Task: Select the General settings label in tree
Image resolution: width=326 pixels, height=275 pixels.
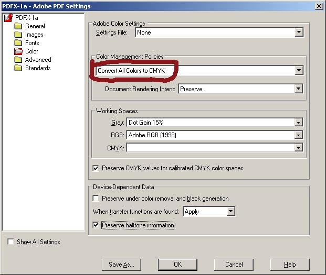Action: coord(35,26)
